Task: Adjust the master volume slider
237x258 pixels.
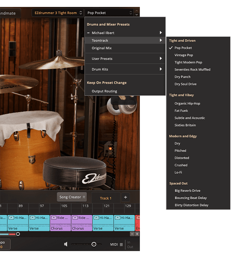Action: 94,244
